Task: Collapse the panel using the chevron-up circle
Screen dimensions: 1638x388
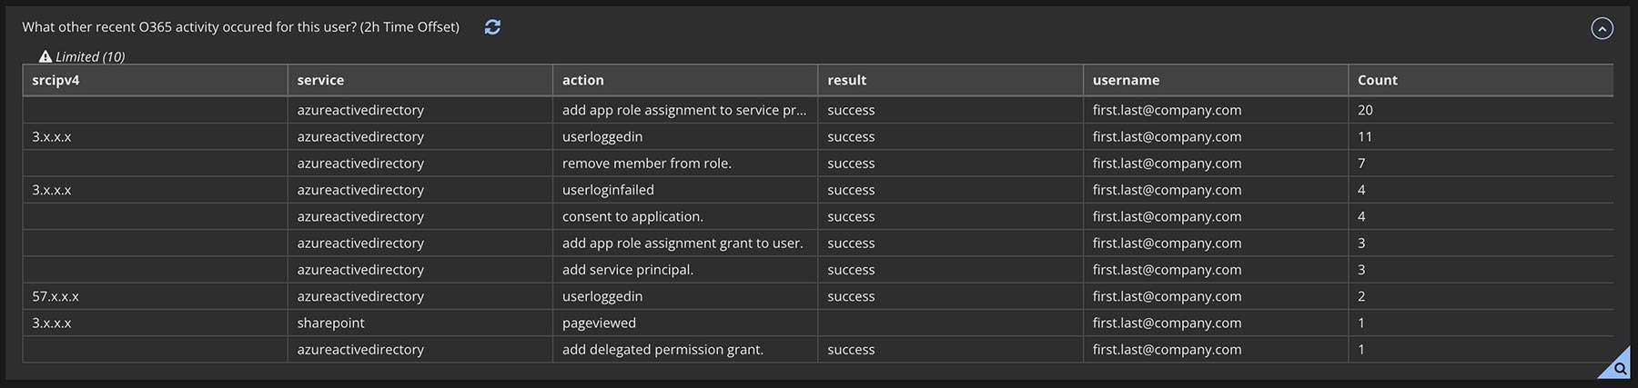Action: (1602, 28)
